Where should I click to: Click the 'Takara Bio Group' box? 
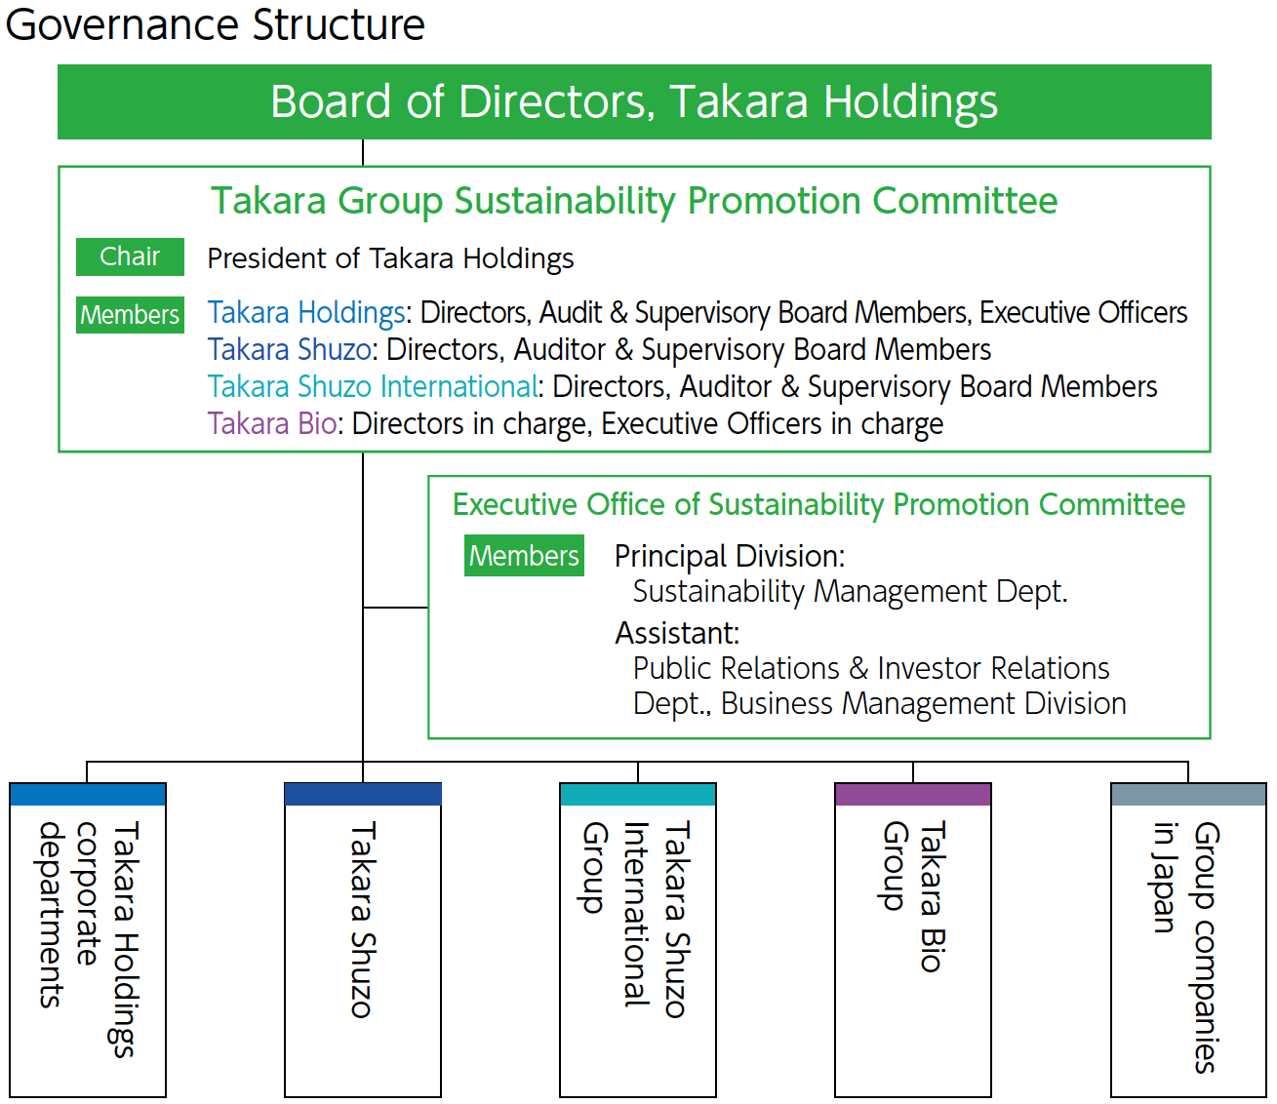(913, 940)
